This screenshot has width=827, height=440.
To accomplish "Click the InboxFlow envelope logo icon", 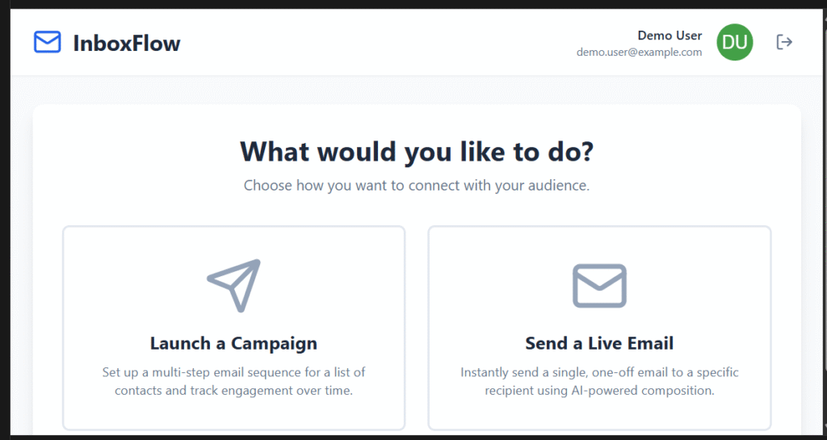I will coord(47,42).
